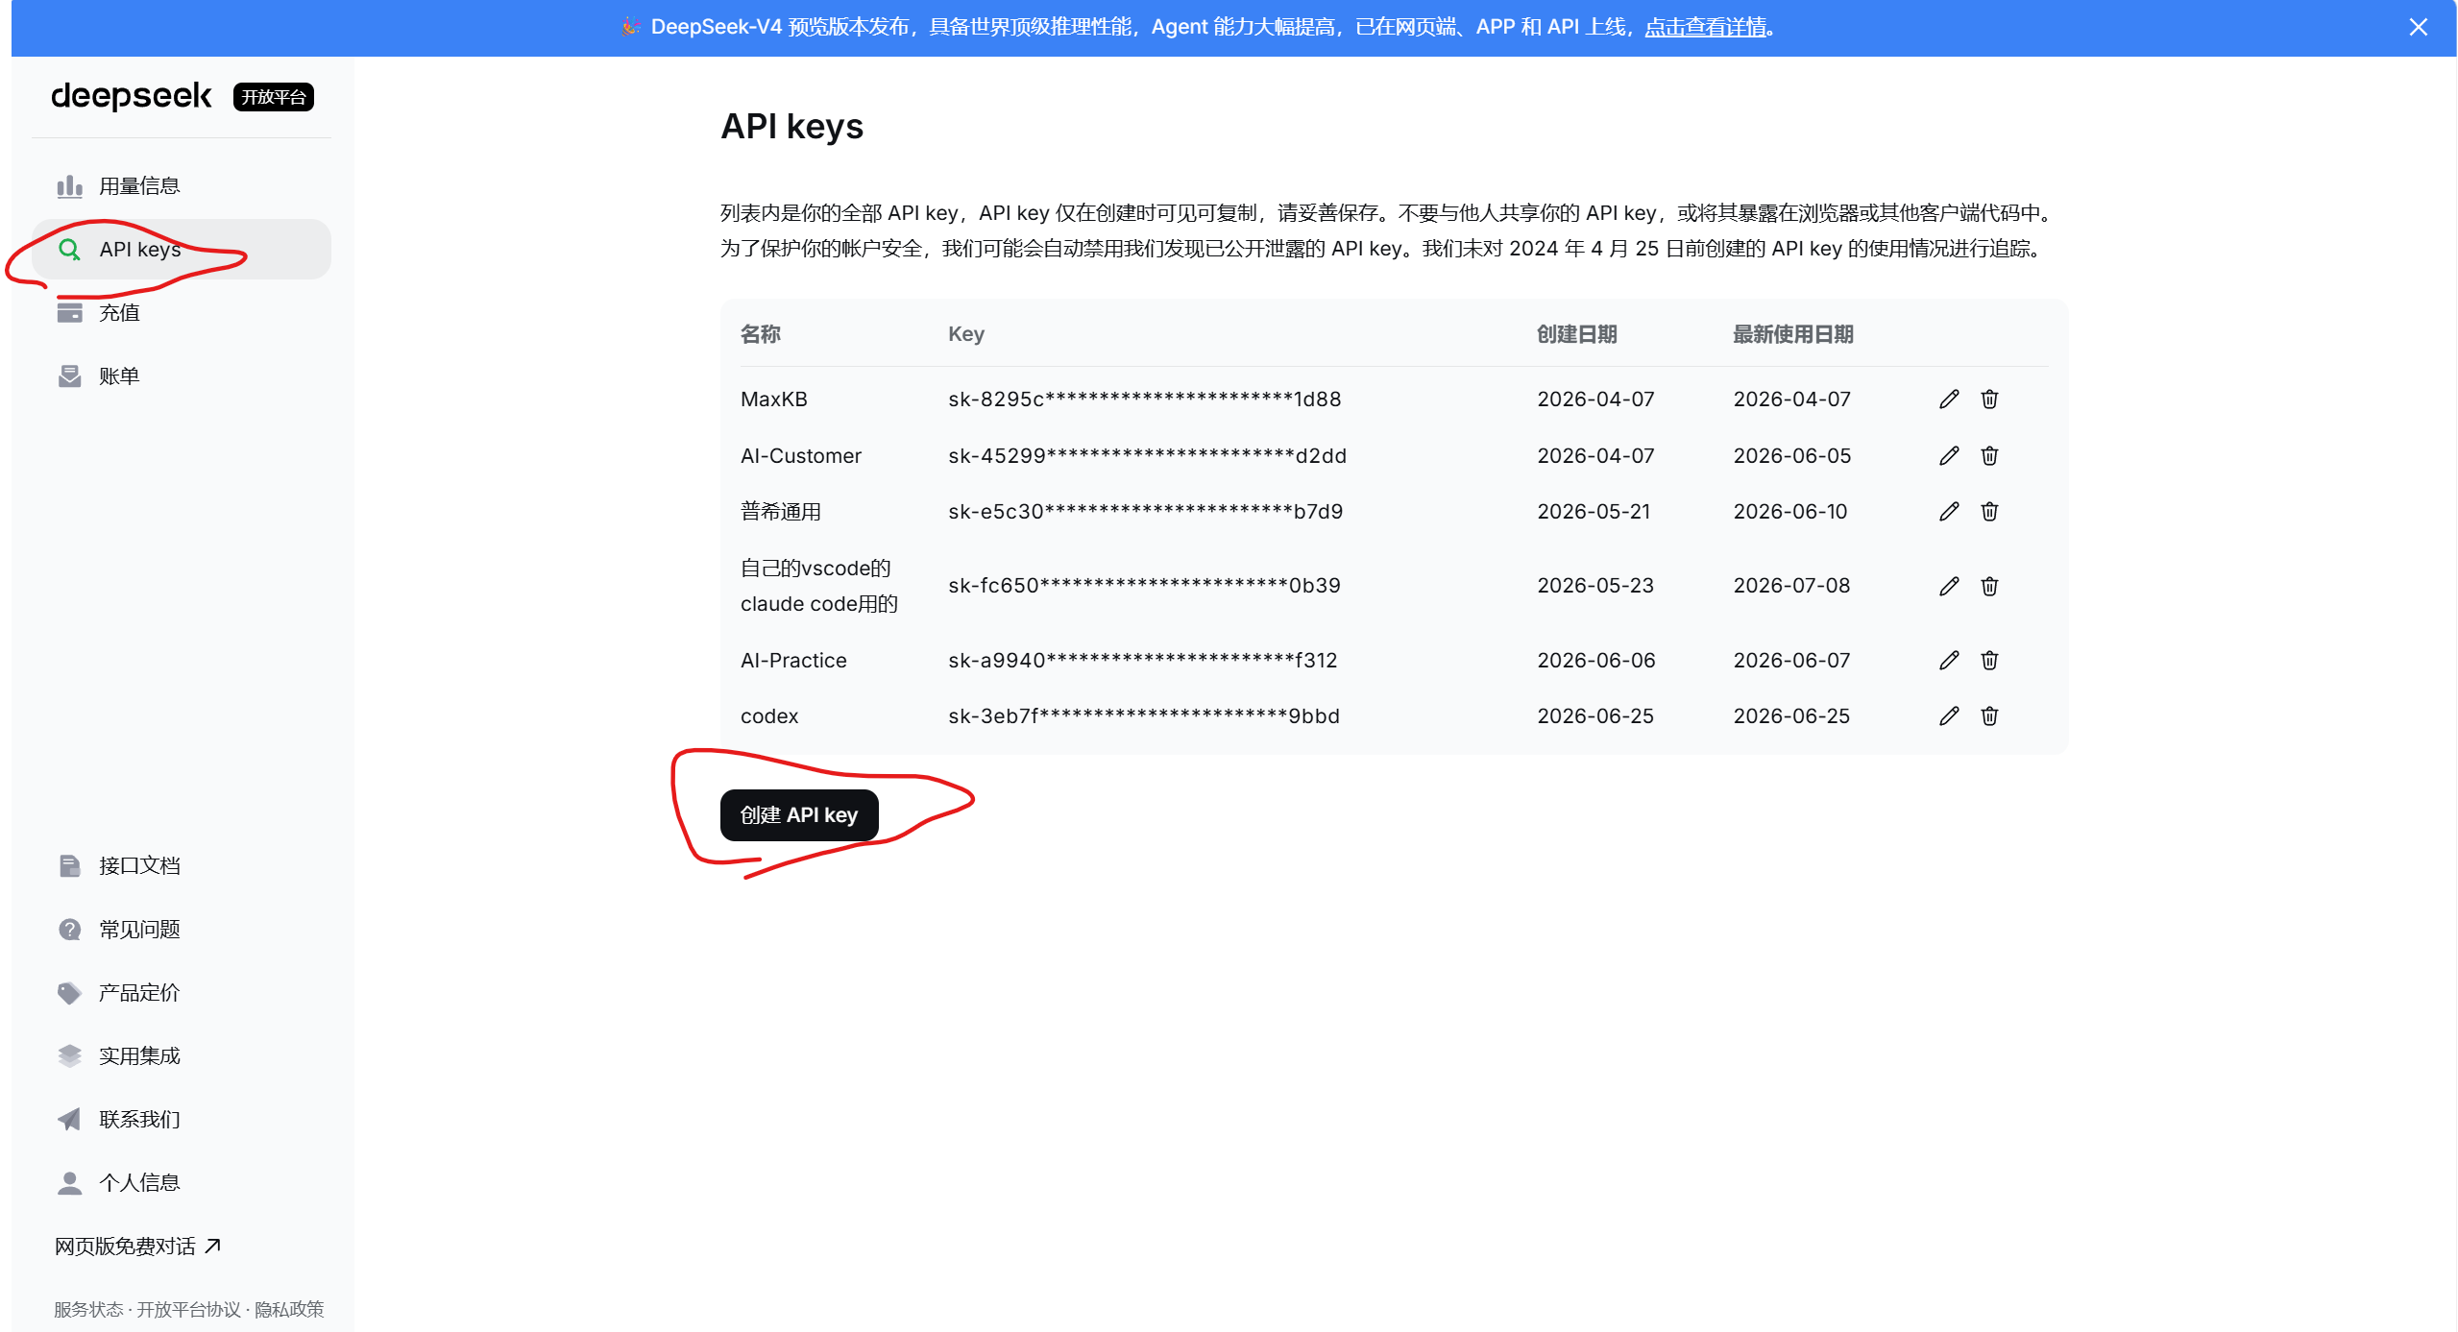Open the 账单 billing page
The width and height of the screenshot is (2458, 1332).
click(x=182, y=376)
